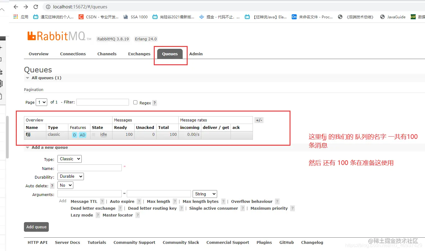
Task: Show help for Dead letter routing key
Action: 181,208
